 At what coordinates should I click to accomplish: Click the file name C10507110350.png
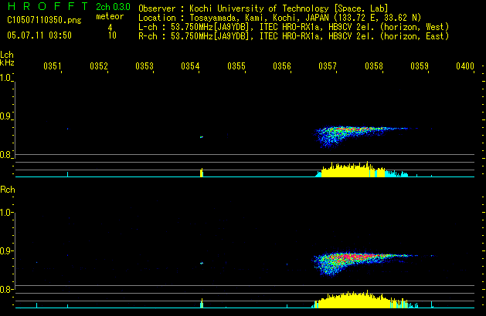(44, 20)
